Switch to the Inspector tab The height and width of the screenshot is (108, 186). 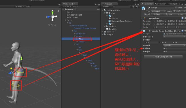pos(147,4)
